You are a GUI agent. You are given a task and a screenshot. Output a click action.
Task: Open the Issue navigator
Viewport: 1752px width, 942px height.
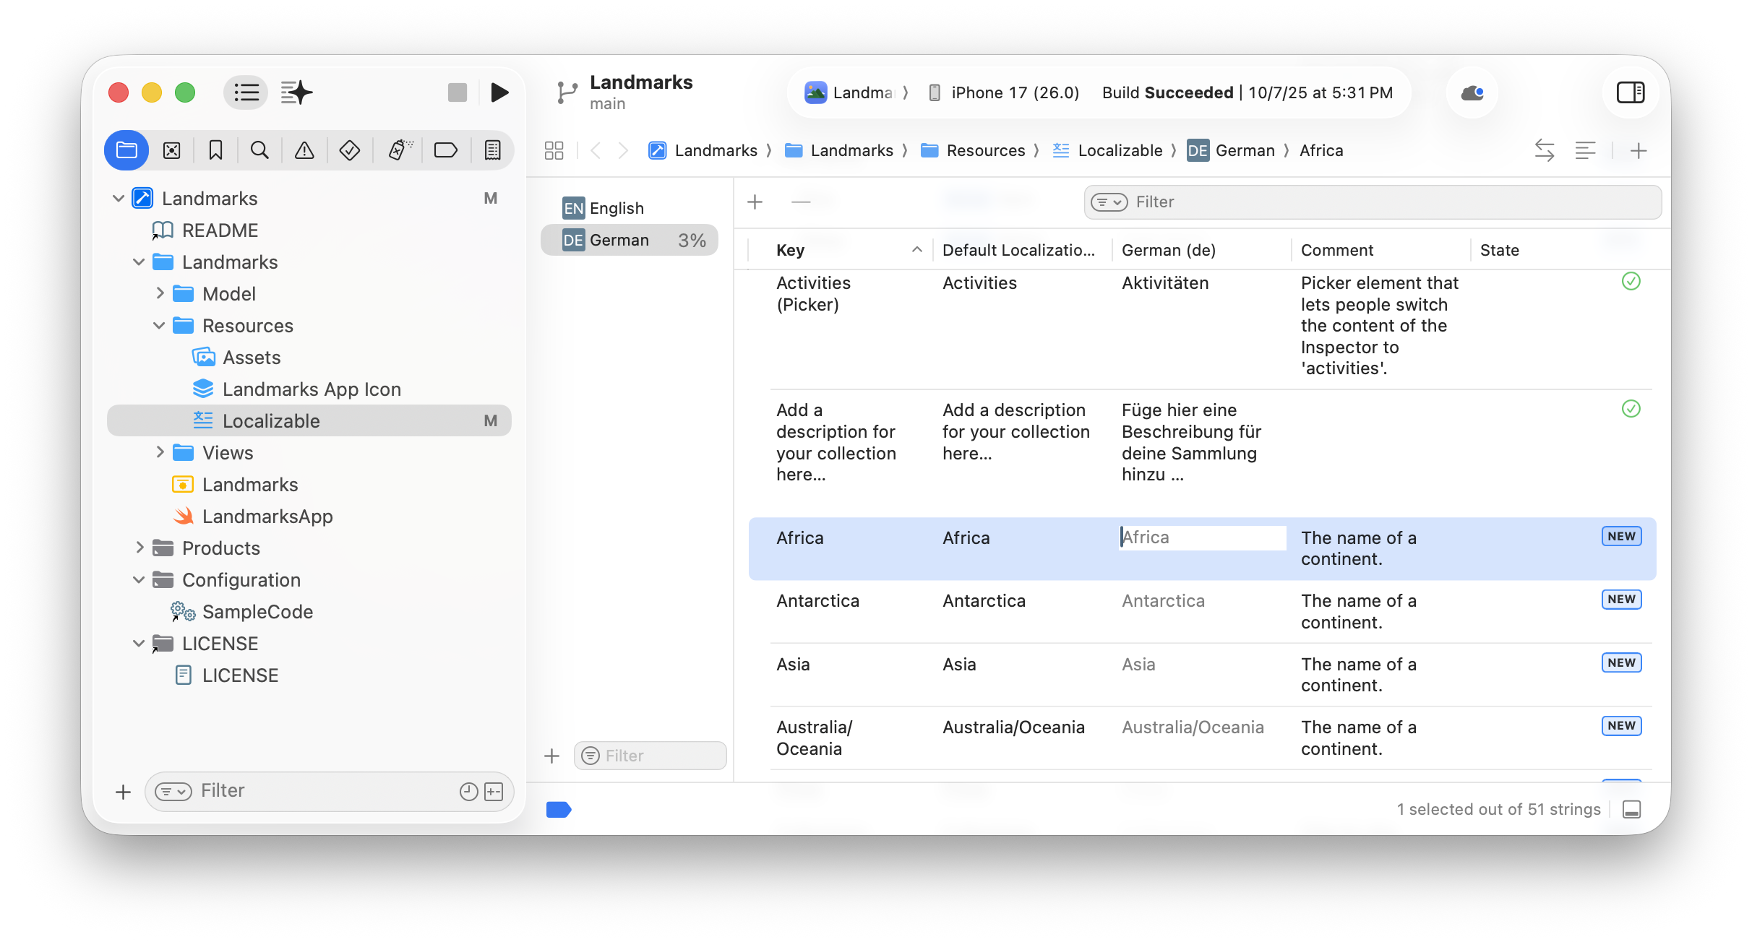point(304,150)
